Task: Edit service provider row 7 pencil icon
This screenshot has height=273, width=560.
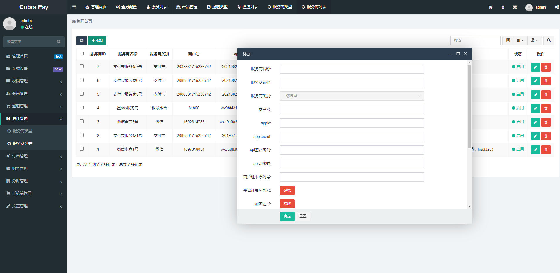Action: pyautogui.click(x=535, y=67)
